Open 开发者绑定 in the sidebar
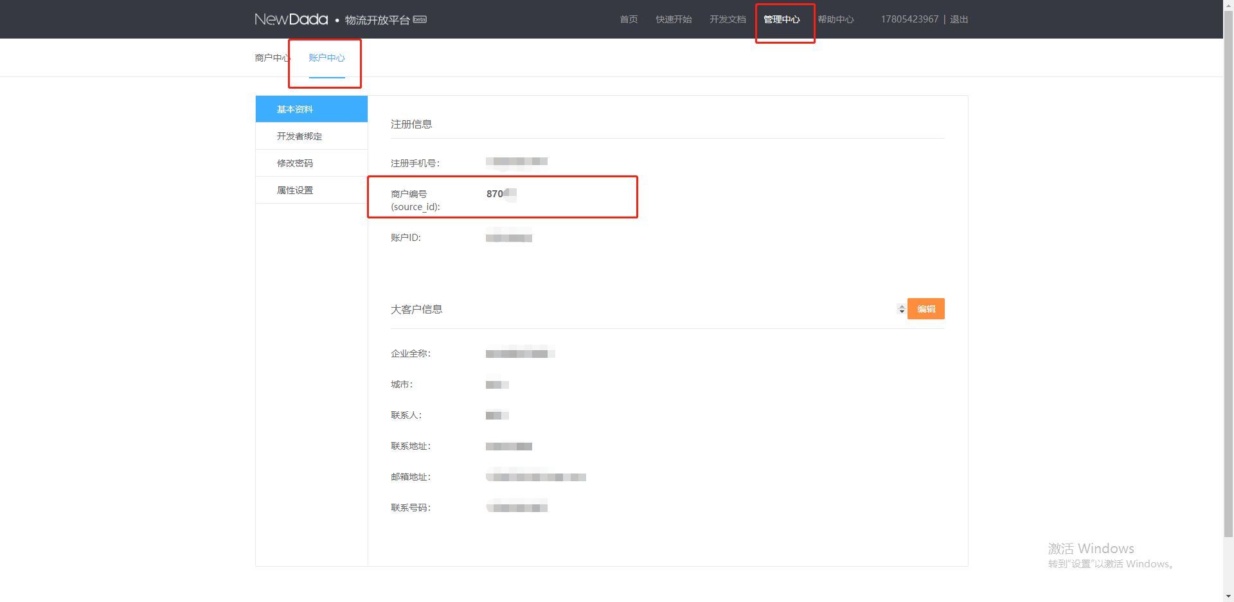1234x602 pixels. click(x=312, y=136)
